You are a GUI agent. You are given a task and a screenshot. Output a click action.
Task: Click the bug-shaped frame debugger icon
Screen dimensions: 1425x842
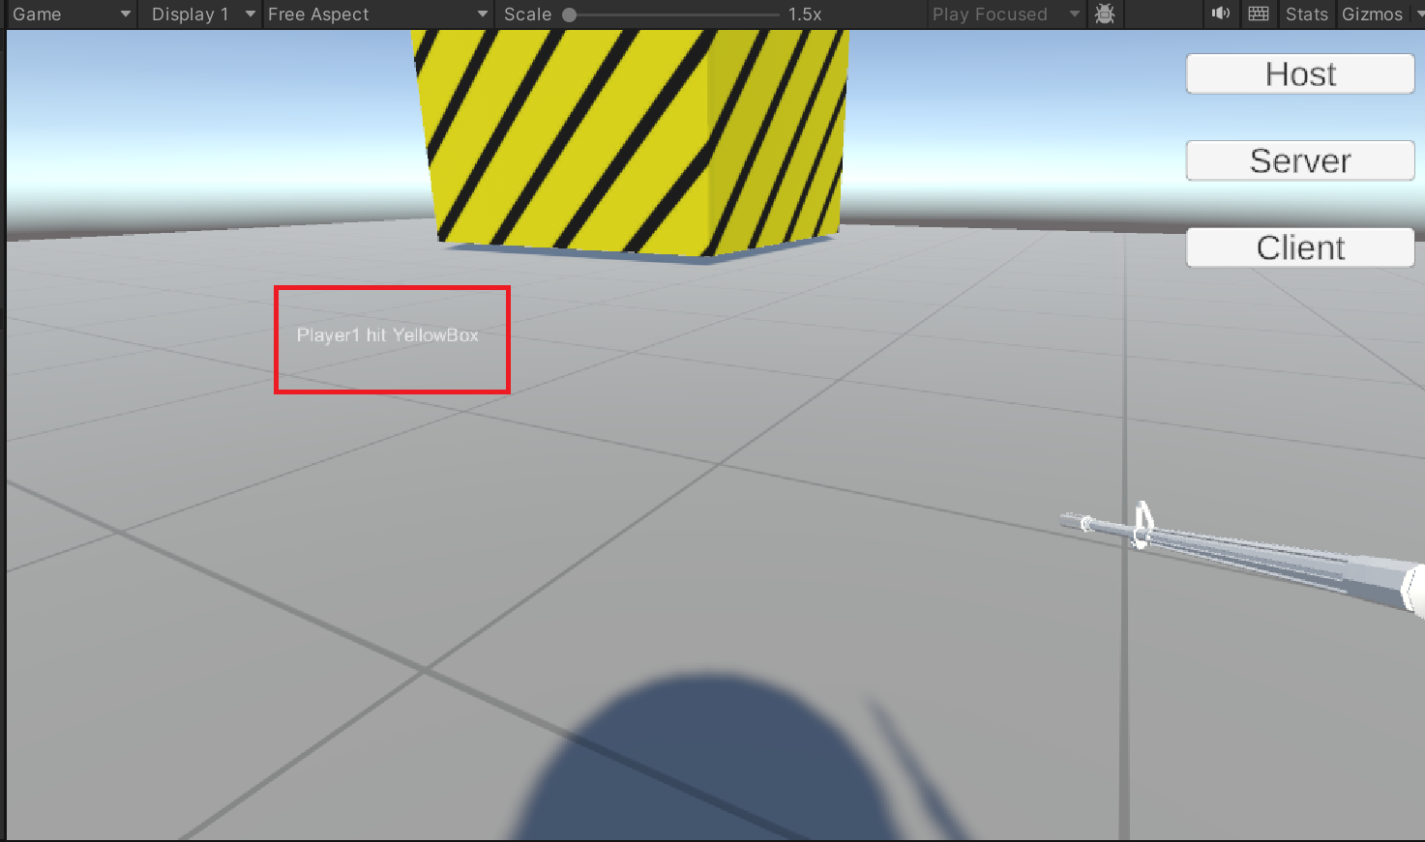click(x=1105, y=15)
